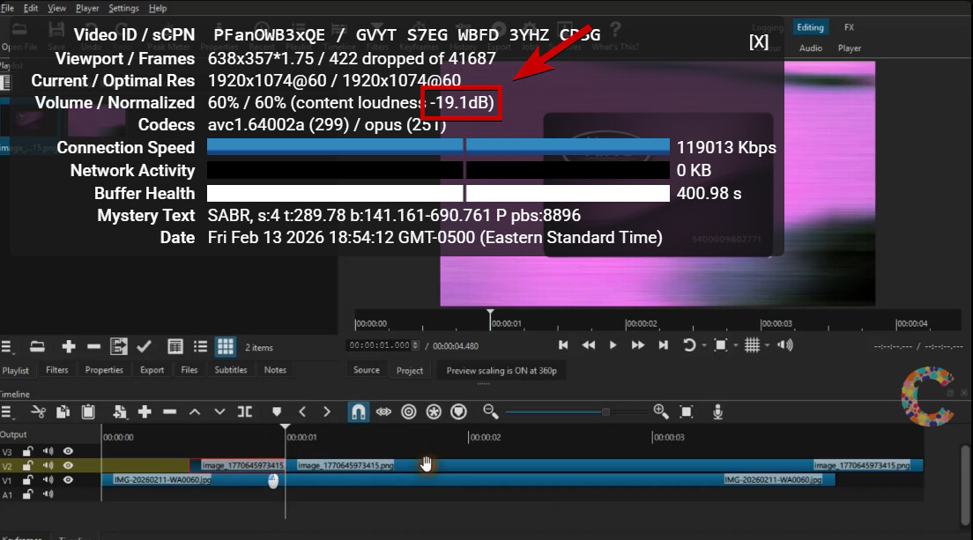Click the timeline Zoom In magnifier
The height and width of the screenshot is (540, 973).
[661, 411]
